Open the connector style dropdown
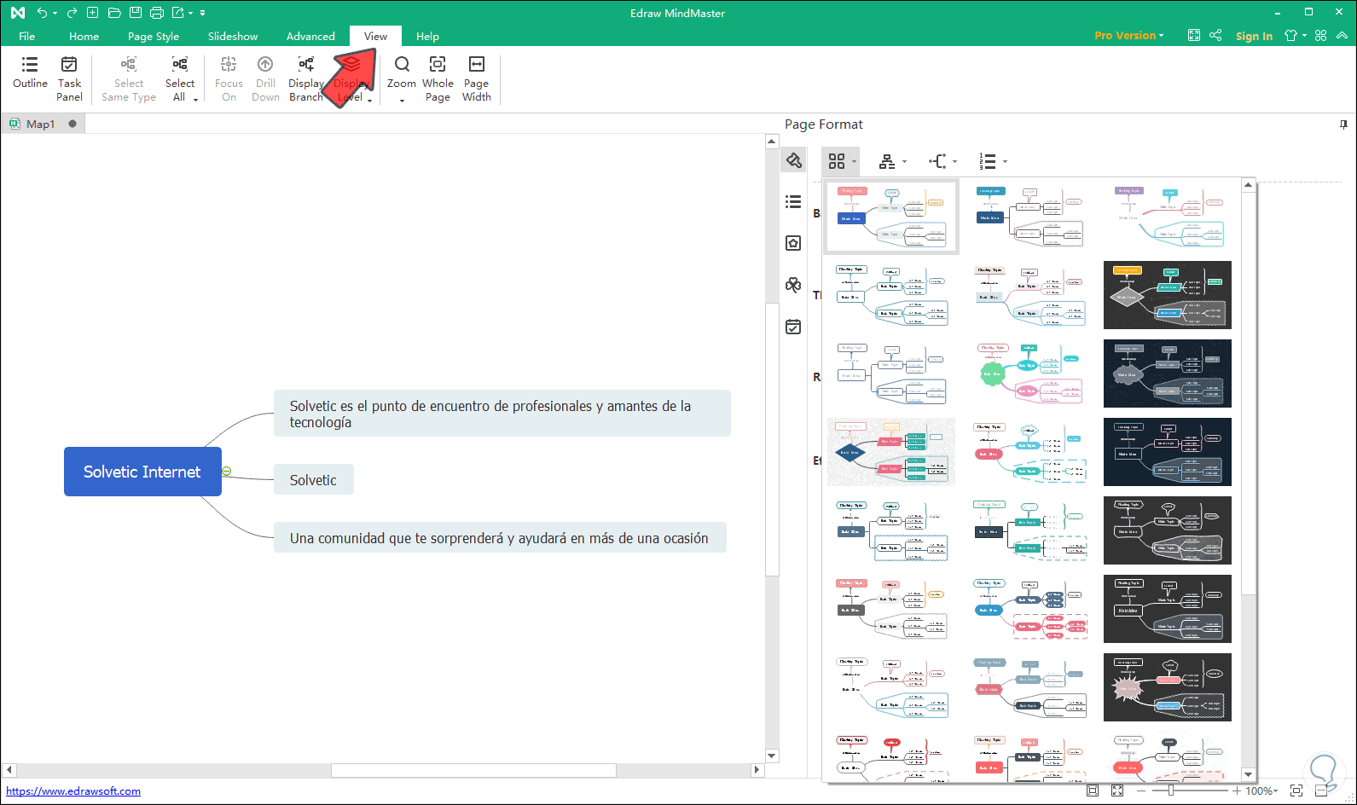The image size is (1357, 805). pos(942,161)
